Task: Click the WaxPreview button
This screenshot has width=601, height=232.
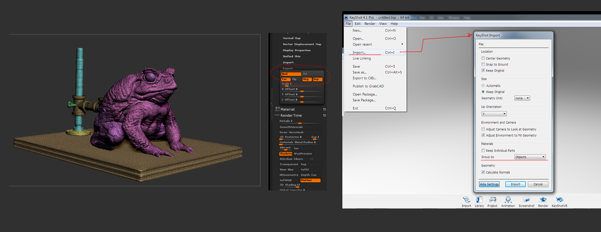Action: [x=303, y=153]
